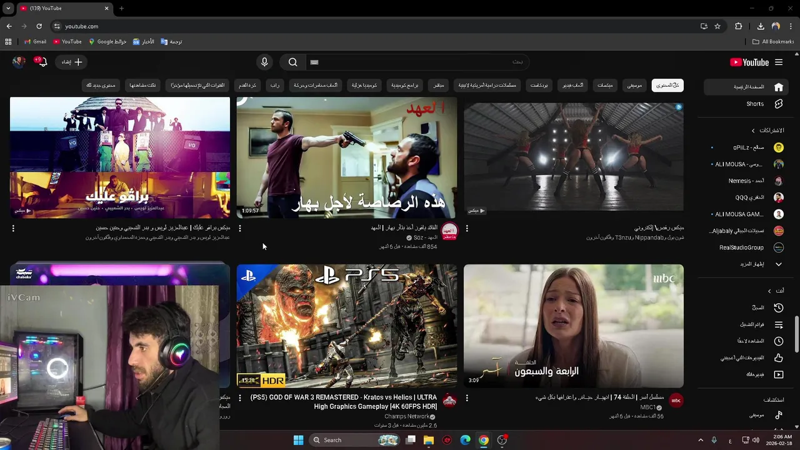Open ALI MOUSA GAM... channel subscription

(x=745, y=214)
